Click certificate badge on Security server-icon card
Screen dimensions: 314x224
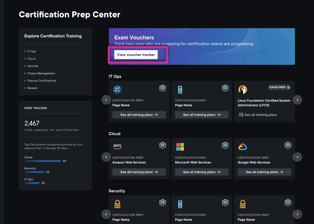[225, 202]
